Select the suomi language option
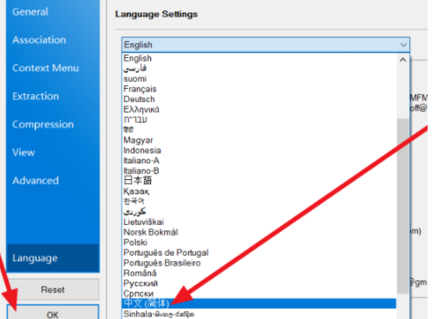Image resolution: width=439 pixels, height=319 pixels. pyautogui.click(x=259, y=79)
